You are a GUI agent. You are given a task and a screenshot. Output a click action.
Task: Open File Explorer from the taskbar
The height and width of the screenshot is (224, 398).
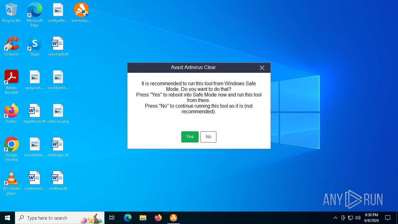click(x=143, y=218)
